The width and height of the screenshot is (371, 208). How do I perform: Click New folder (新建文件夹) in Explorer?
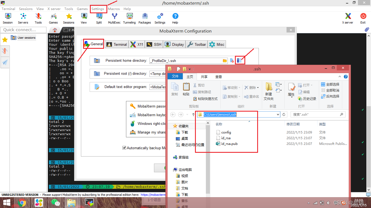click(269, 91)
